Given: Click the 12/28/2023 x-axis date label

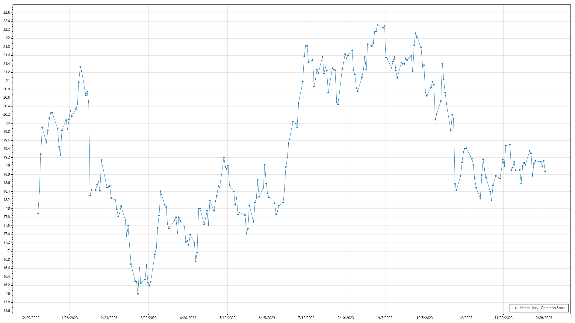Looking at the screenshot, I should [543, 318].
